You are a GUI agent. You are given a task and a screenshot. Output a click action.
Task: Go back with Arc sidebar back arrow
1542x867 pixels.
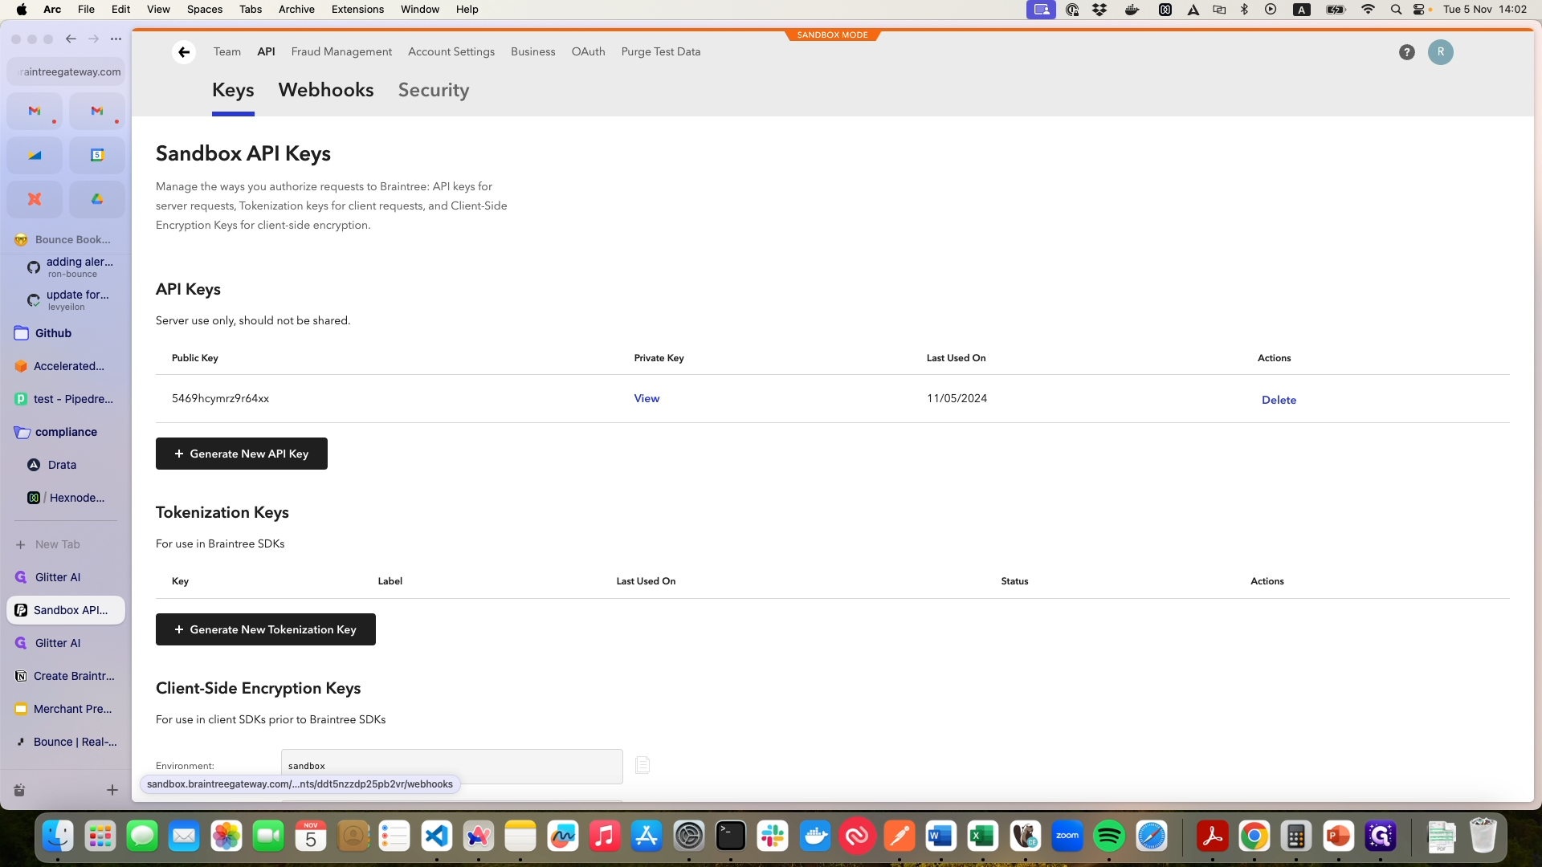coord(71,39)
